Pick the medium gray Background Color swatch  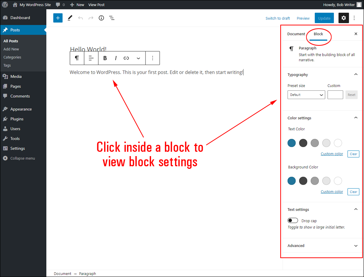click(x=315, y=181)
